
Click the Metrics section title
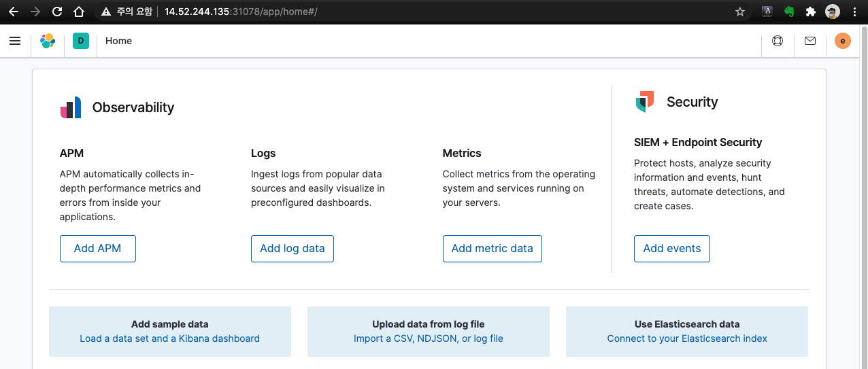click(462, 154)
